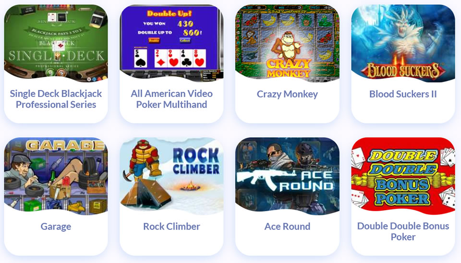The image size is (461, 263).
Task: Click the Double Double Bonus Poker title
Action: [x=403, y=231]
